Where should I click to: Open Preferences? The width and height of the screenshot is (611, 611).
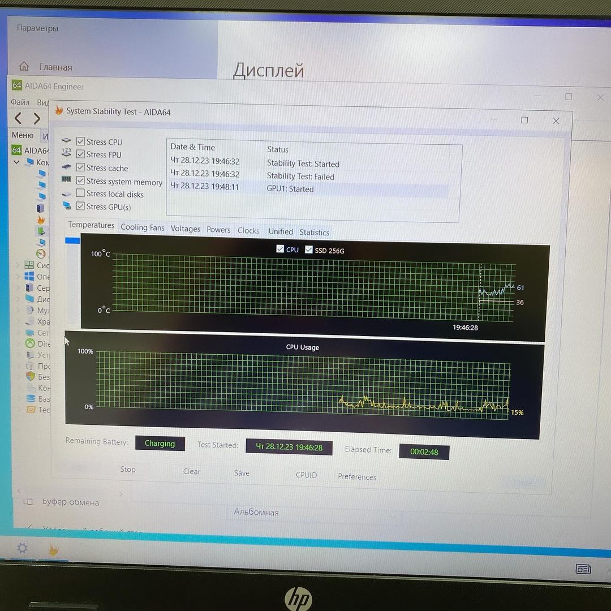357,477
